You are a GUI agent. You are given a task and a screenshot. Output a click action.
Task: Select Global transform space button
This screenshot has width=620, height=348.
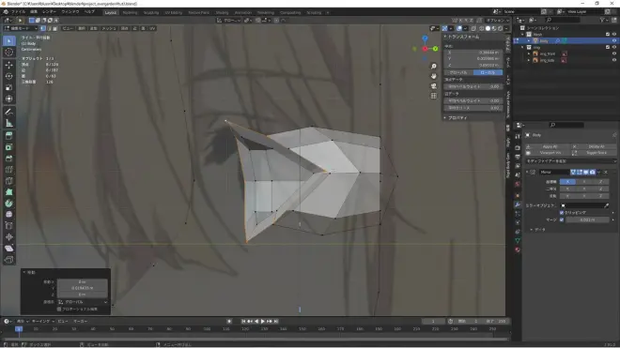point(458,72)
